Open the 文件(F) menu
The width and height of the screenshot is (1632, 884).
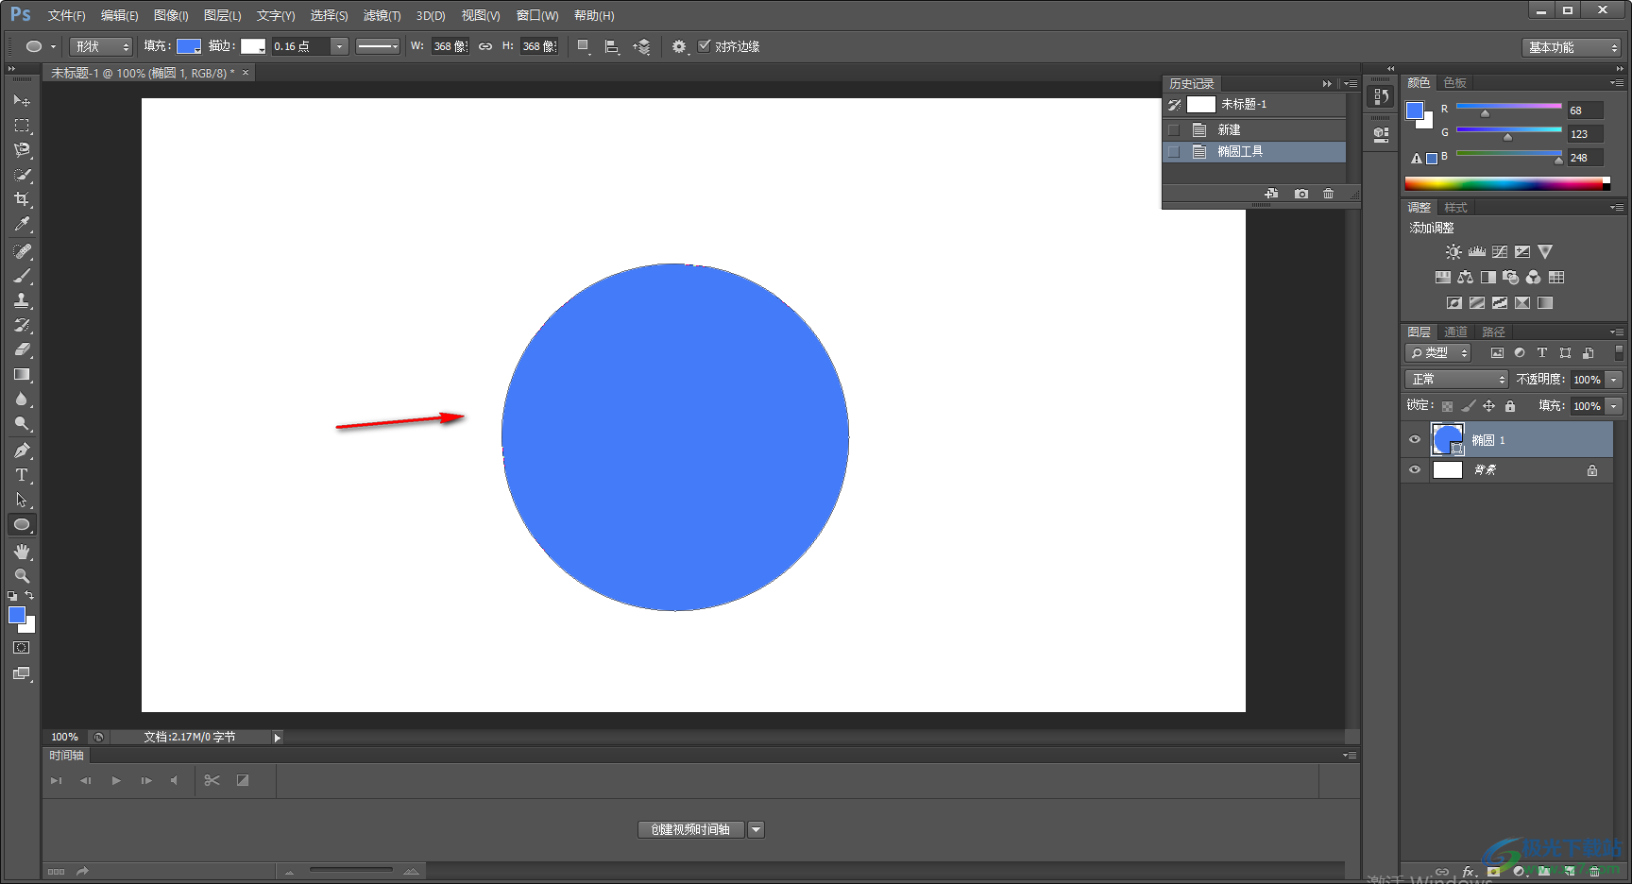pyautogui.click(x=66, y=15)
